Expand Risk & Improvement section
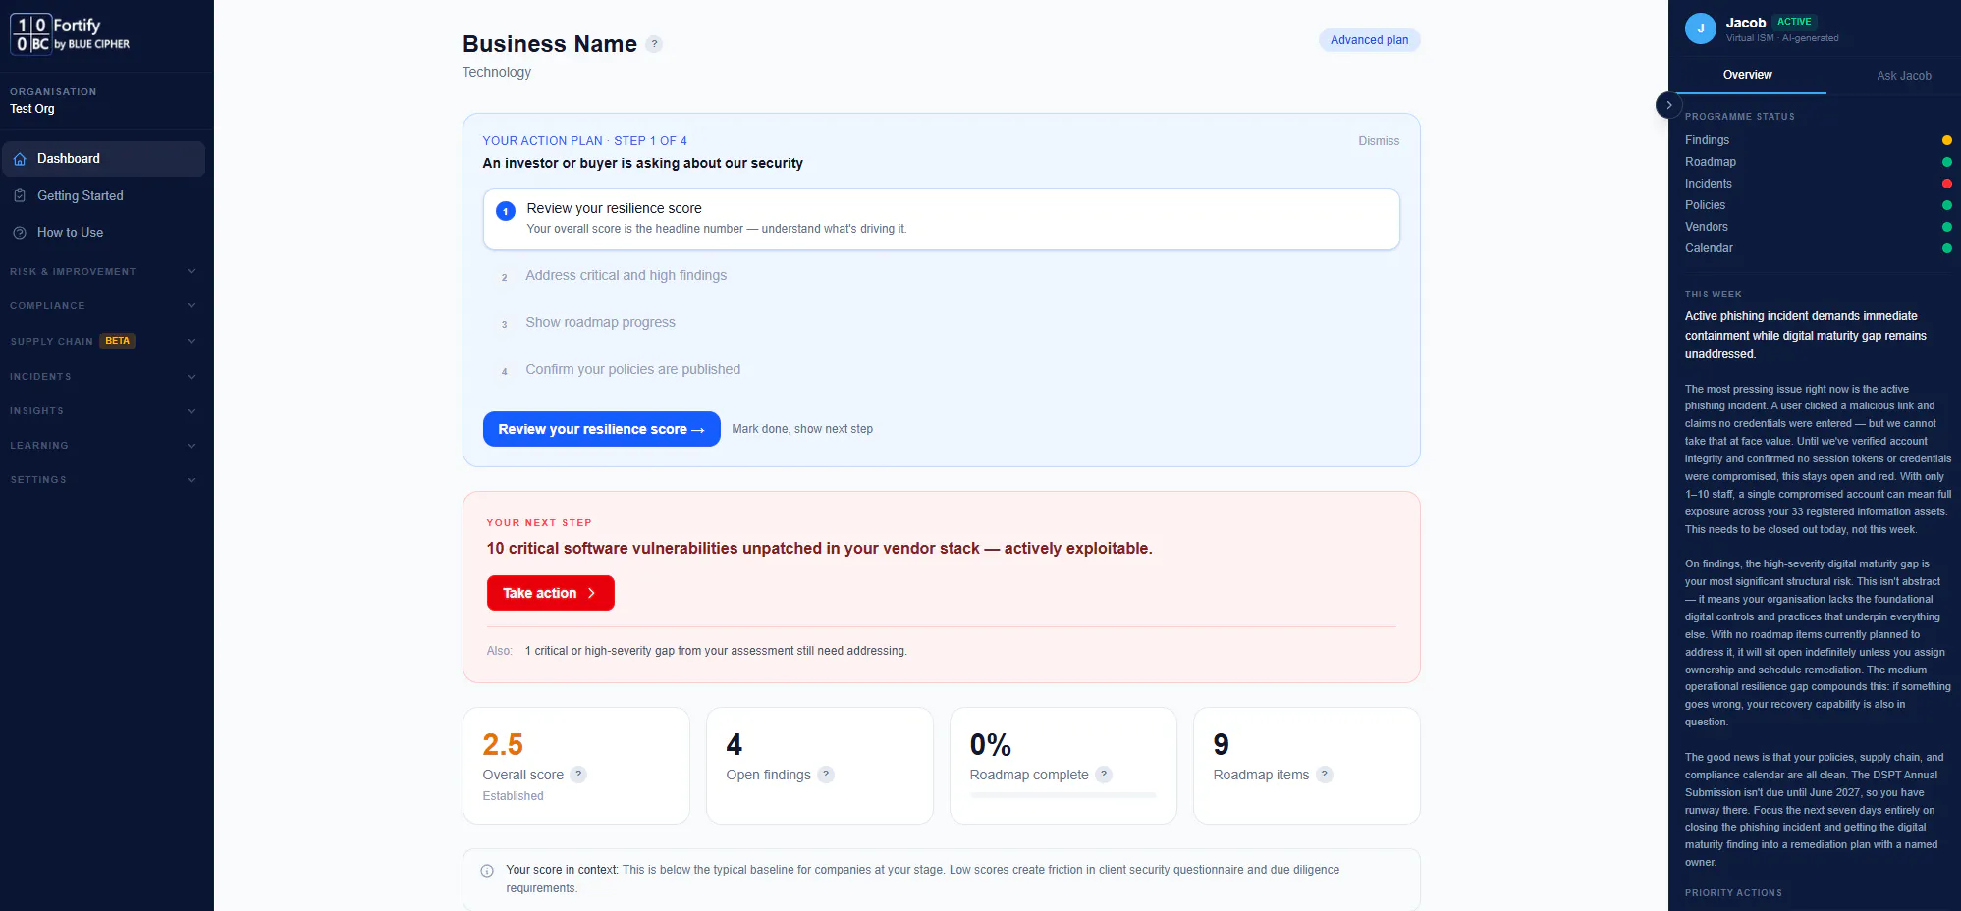 pos(103,272)
